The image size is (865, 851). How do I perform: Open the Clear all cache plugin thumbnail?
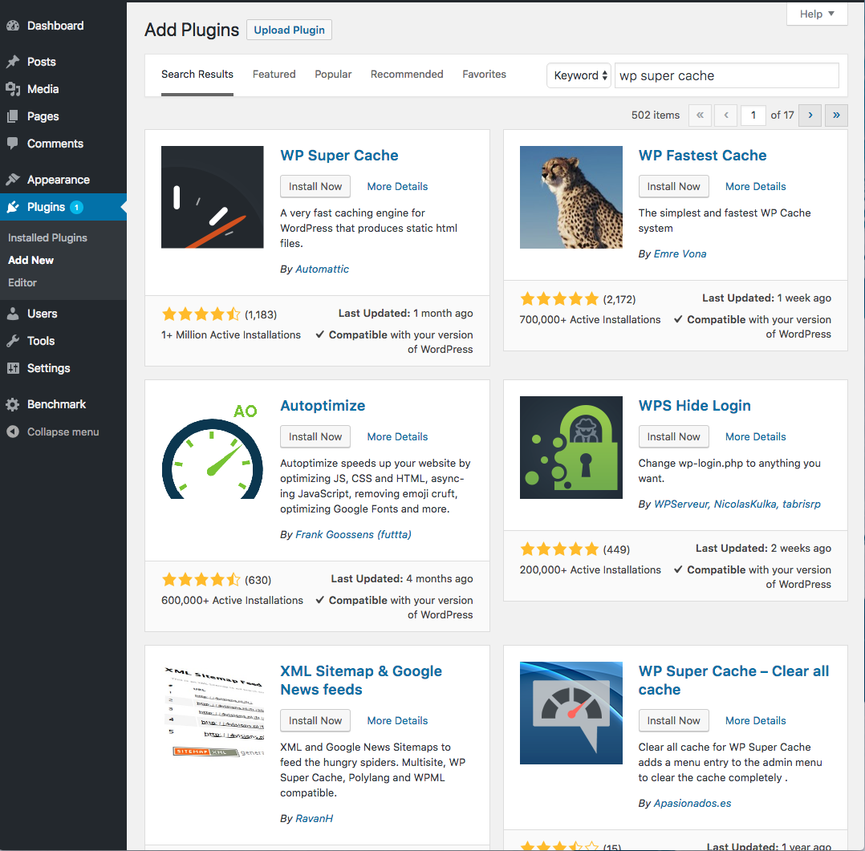click(x=571, y=713)
